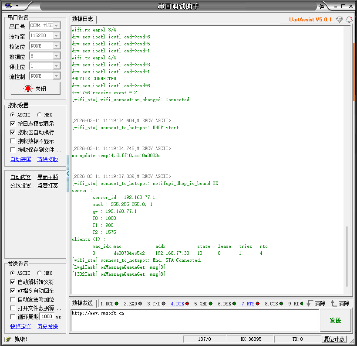Toggle 自动解析转义符 checkbox

tap(13, 282)
